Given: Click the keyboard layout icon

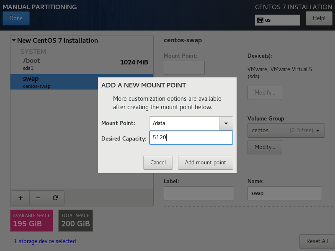Looking at the screenshot, I should [260, 20].
